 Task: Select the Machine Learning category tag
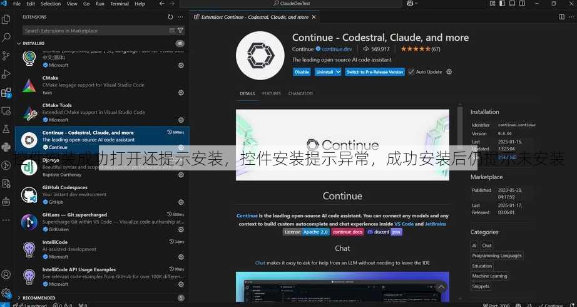point(489,276)
